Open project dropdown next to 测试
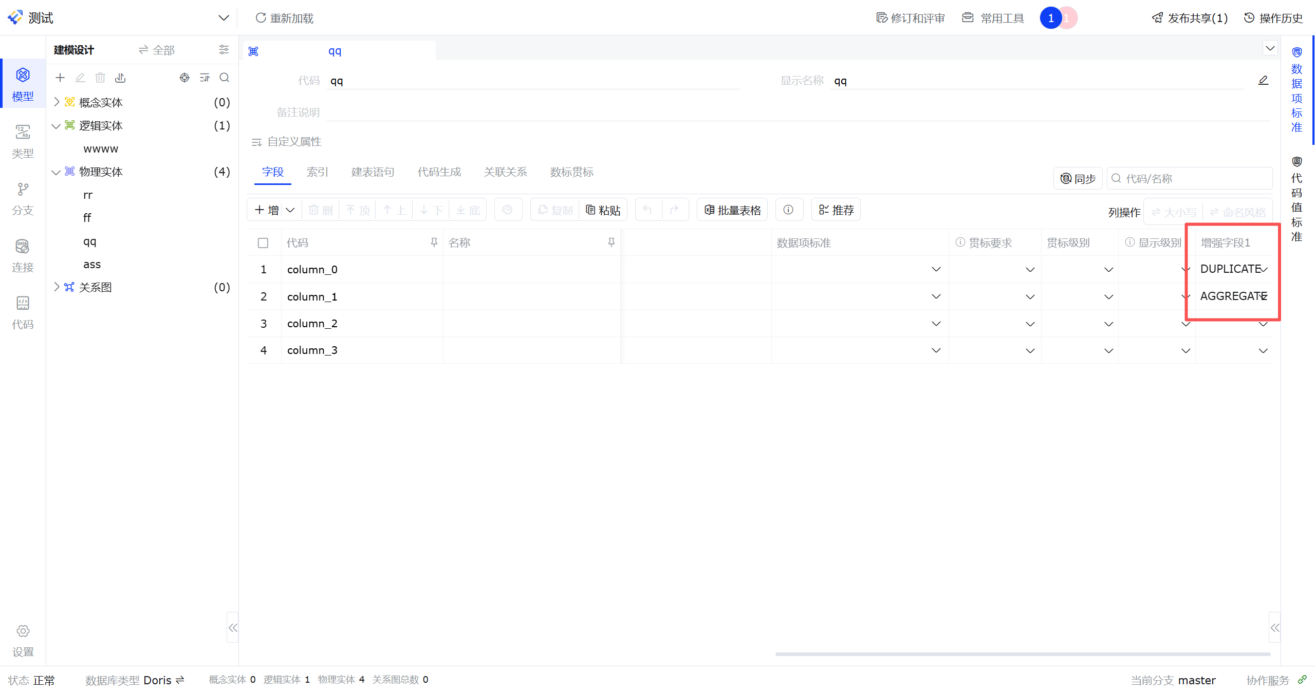 click(224, 18)
